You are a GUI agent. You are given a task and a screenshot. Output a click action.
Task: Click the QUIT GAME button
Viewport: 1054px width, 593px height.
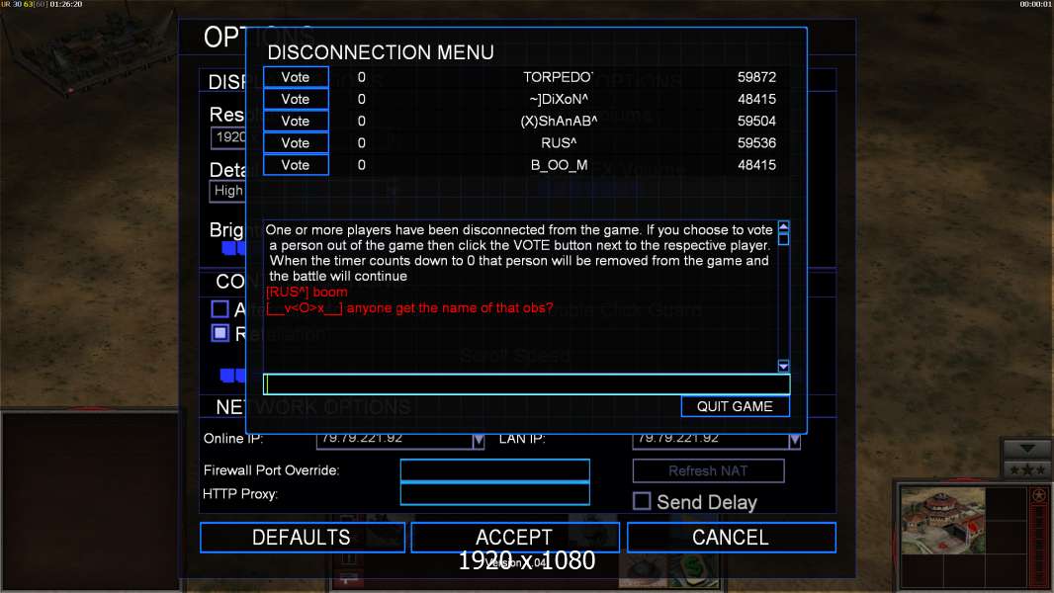point(735,406)
